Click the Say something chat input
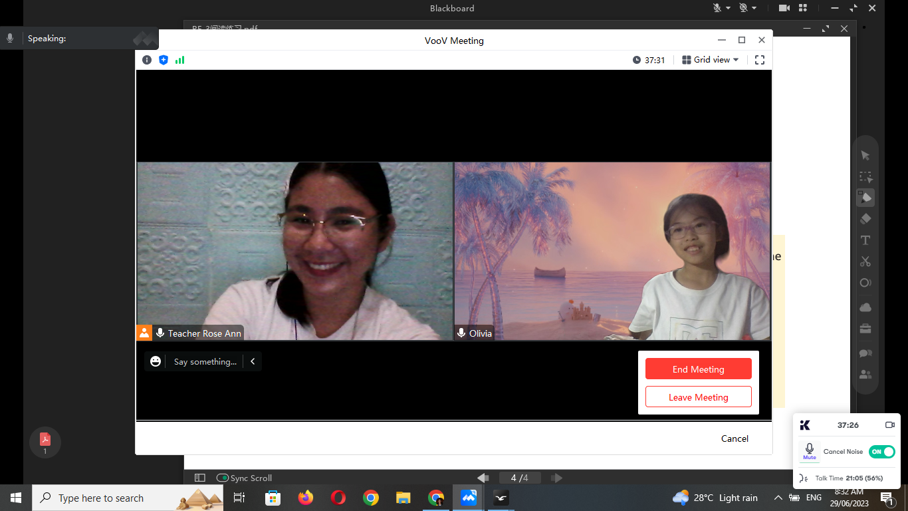This screenshot has height=511, width=908. point(205,362)
